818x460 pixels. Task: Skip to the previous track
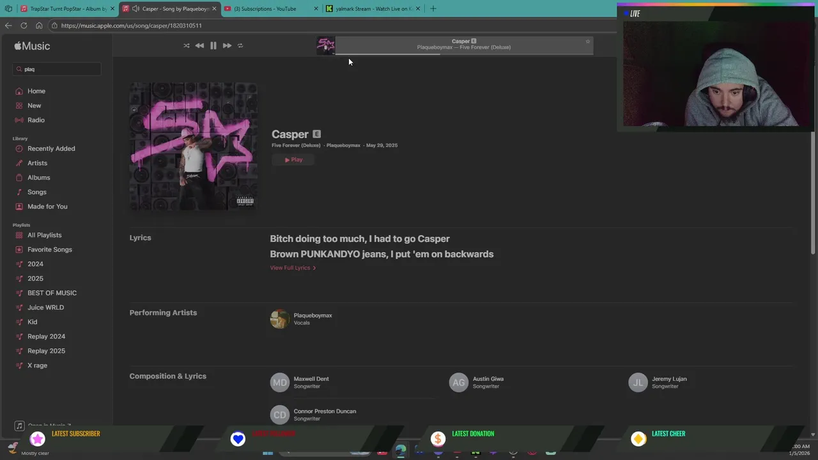(x=199, y=45)
